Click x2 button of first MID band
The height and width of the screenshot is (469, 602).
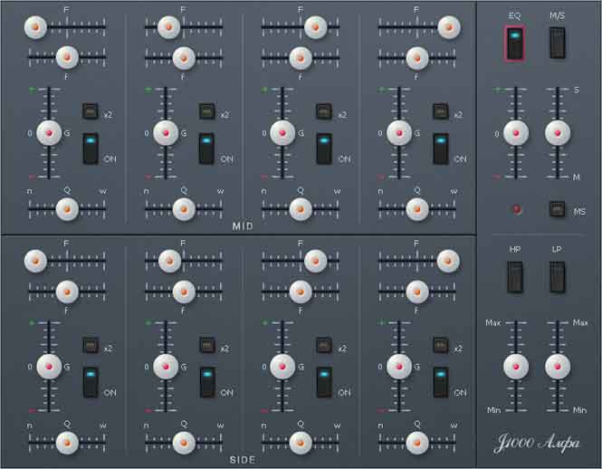(x=91, y=111)
